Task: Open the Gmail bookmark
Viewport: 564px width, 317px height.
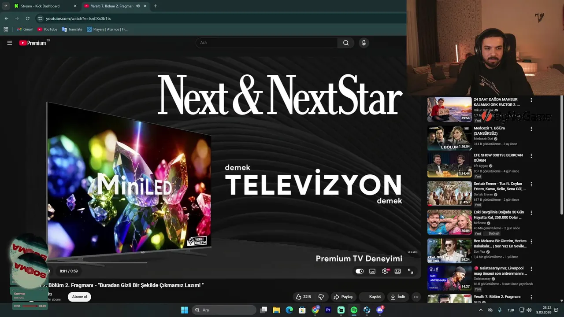Action: [25, 29]
